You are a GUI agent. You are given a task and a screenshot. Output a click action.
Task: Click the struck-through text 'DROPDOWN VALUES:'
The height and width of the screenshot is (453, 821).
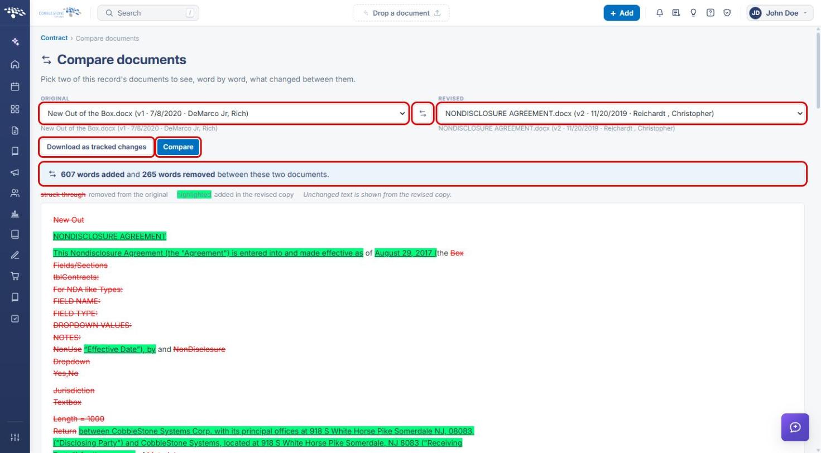pos(93,325)
